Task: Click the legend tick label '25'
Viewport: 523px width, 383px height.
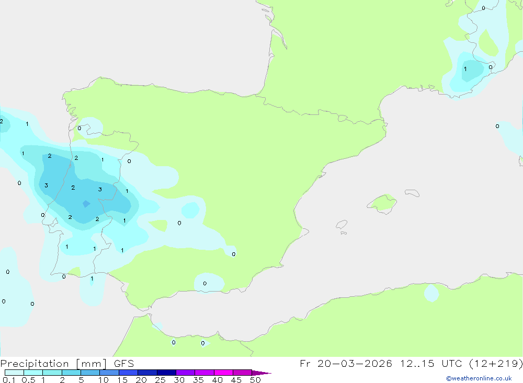Action: tap(161, 380)
